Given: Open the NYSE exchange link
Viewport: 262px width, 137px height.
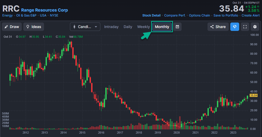Looking at the screenshot, I should (x=54, y=15).
